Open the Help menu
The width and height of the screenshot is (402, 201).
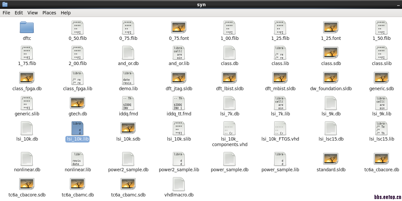(x=66, y=13)
